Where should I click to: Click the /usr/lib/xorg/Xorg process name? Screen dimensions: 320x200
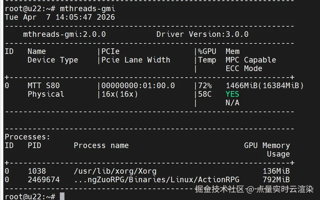115,171
